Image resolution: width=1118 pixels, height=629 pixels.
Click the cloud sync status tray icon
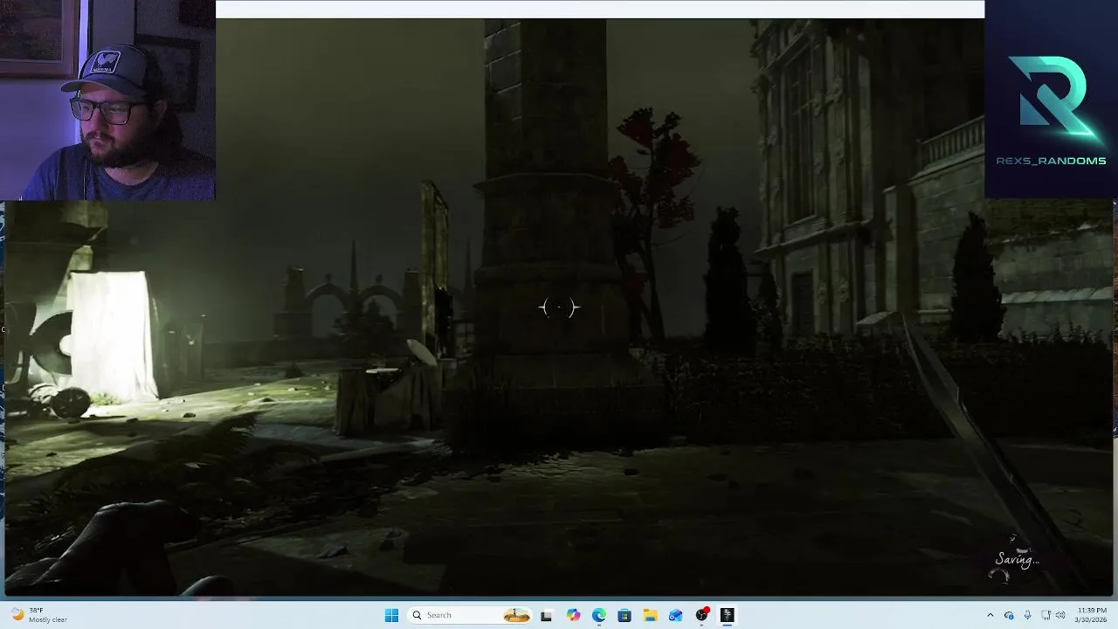1009,615
